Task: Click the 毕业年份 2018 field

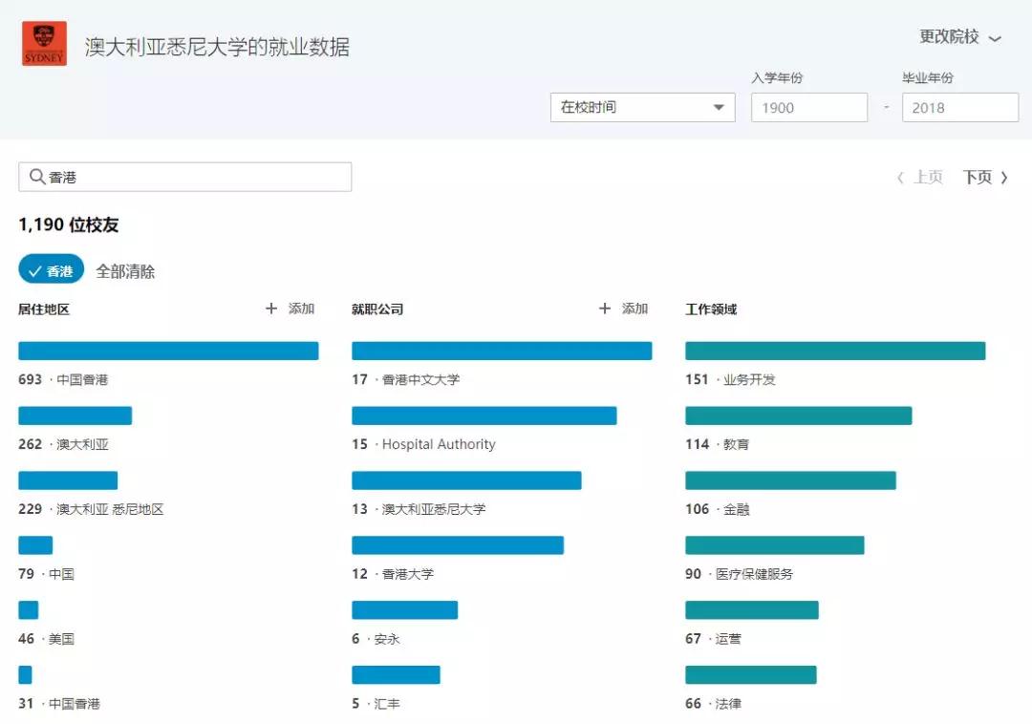Action: click(x=959, y=107)
